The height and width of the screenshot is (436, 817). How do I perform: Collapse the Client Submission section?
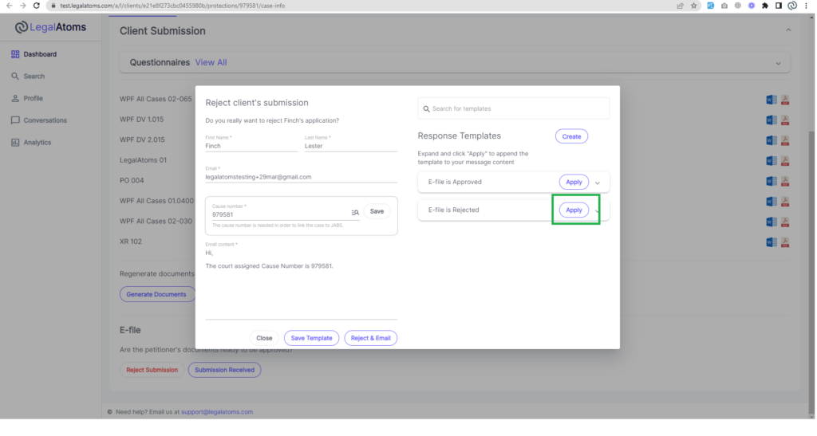(x=788, y=30)
